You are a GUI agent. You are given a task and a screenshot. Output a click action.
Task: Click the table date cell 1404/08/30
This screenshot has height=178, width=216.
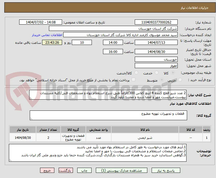click(23, 138)
